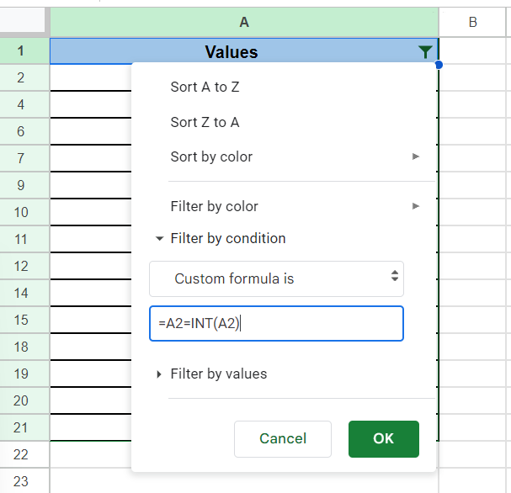511x493 pixels.
Task: Select row 23 header
Action: [x=21, y=481]
